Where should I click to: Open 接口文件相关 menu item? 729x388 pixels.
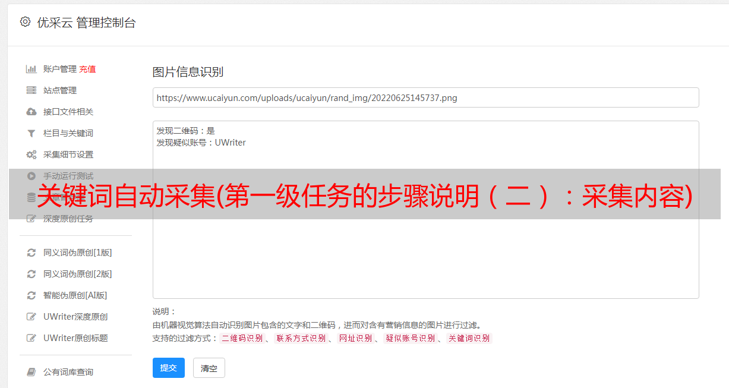point(68,112)
